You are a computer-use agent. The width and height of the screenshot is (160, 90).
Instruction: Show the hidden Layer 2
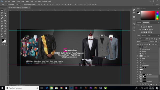click(x=137, y=47)
